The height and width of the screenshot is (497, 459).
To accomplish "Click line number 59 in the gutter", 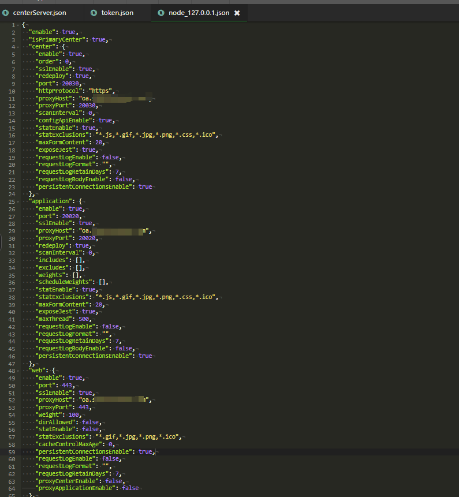I will coord(13,451).
